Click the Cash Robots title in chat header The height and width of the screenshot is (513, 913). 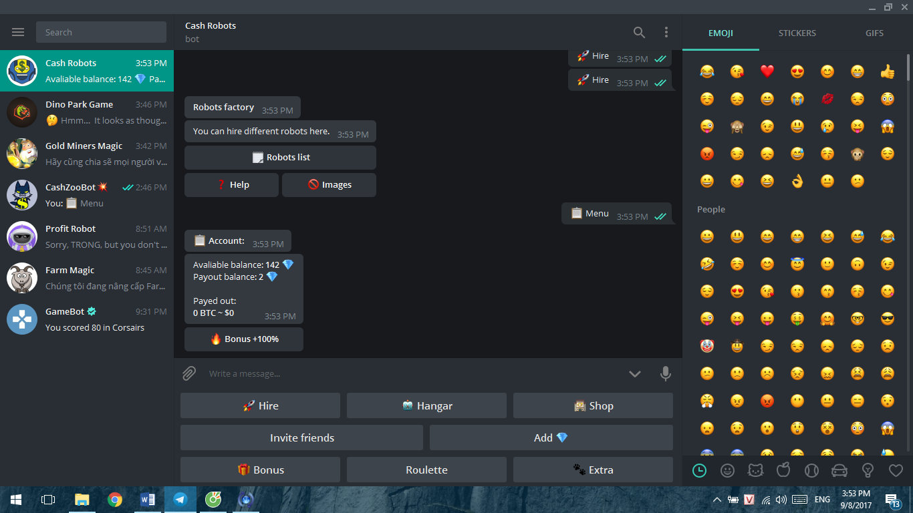tap(211, 26)
